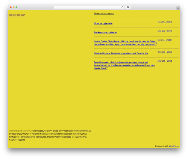This screenshot has height=159, width=188.
Task: Maximize the window with green button
Action: click(17, 8)
